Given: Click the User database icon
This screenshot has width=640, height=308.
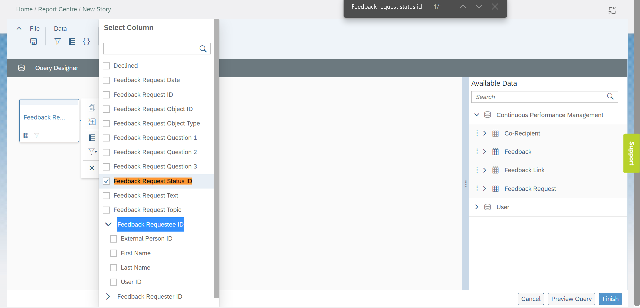Looking at the screenshot, I should click(x=487, y=207).
